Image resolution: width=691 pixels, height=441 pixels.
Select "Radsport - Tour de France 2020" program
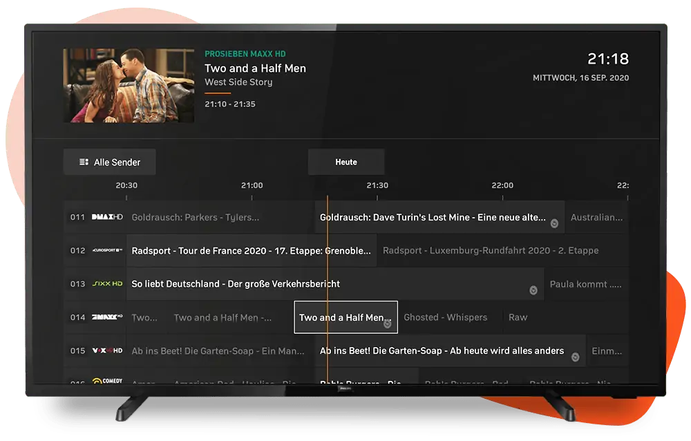252,250
